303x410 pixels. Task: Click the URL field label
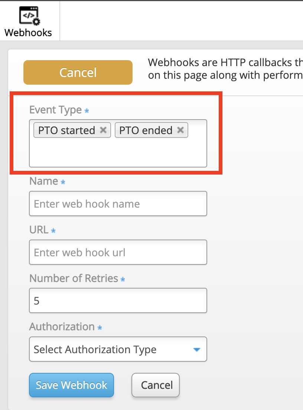[39, 230]
